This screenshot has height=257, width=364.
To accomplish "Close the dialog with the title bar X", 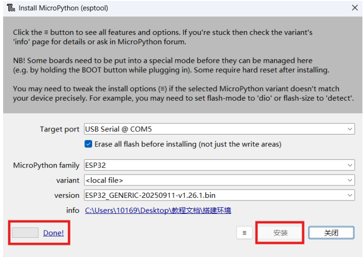I will pyautogui.click(x=353, y=8).
